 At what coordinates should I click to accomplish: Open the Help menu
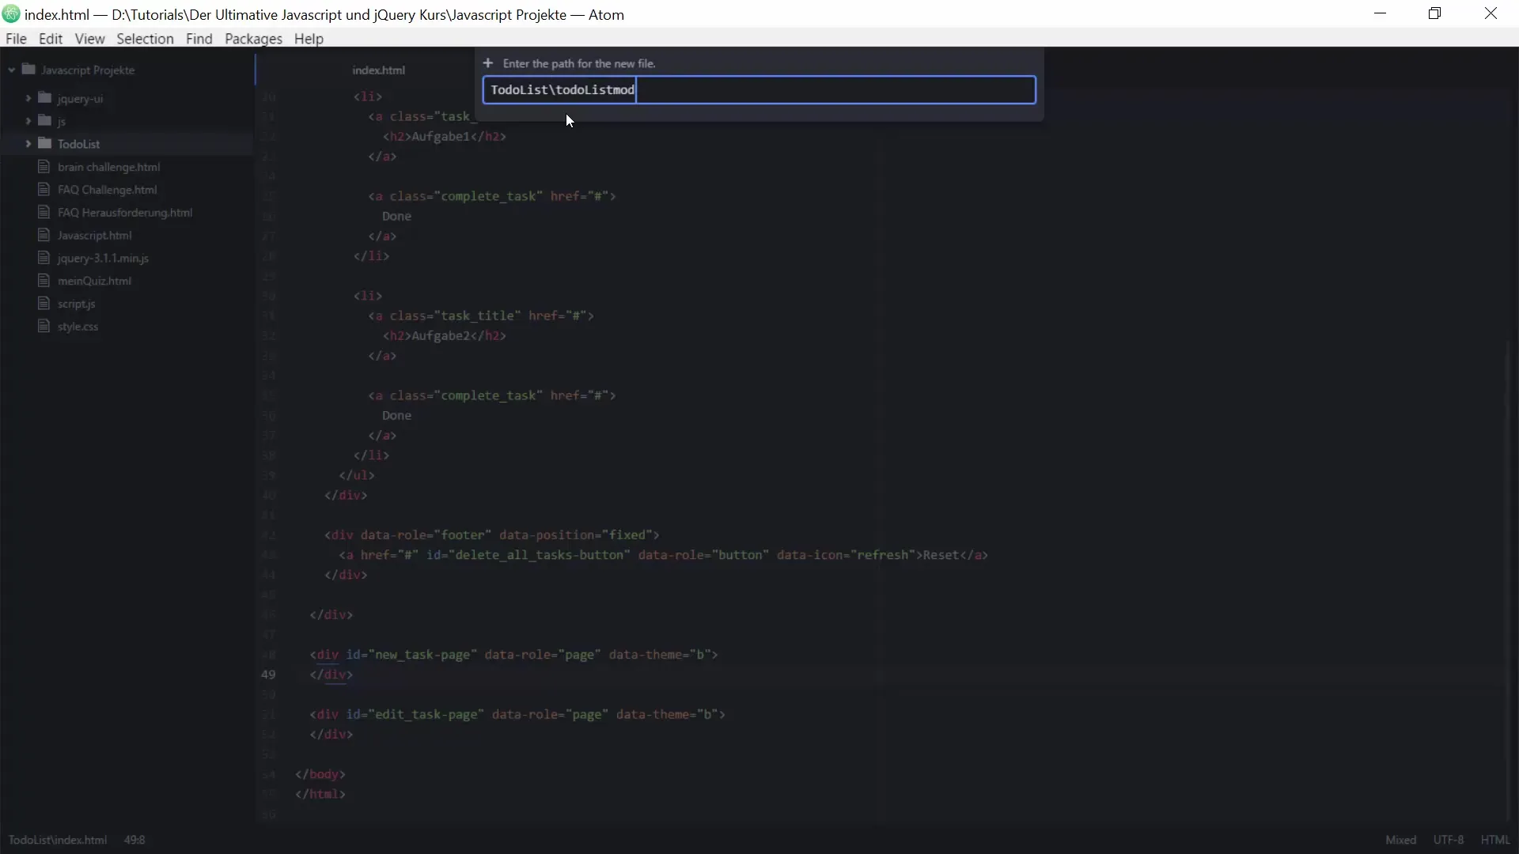(309, 39)
